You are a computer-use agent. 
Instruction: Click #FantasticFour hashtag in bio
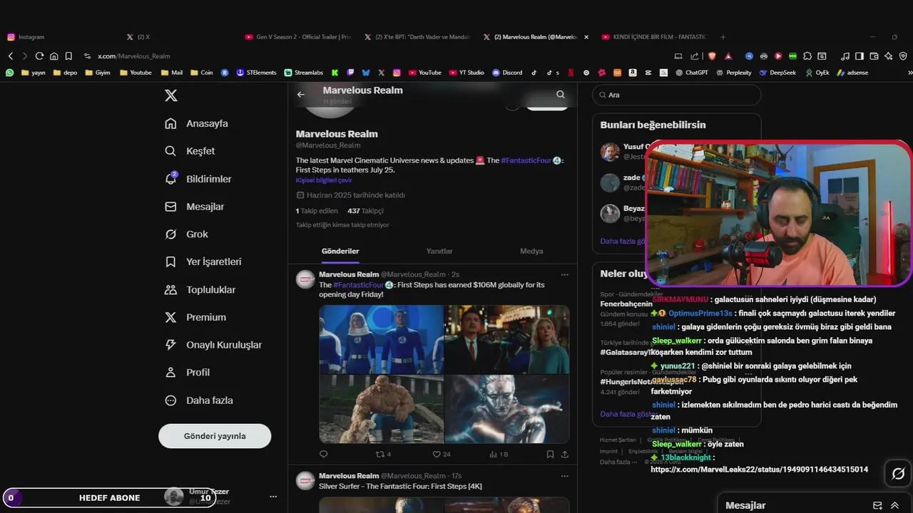coord(526,160)
